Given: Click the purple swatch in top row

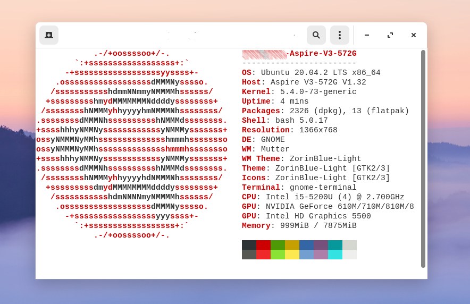Looking at the screenshot, I should tap(321, 245).
